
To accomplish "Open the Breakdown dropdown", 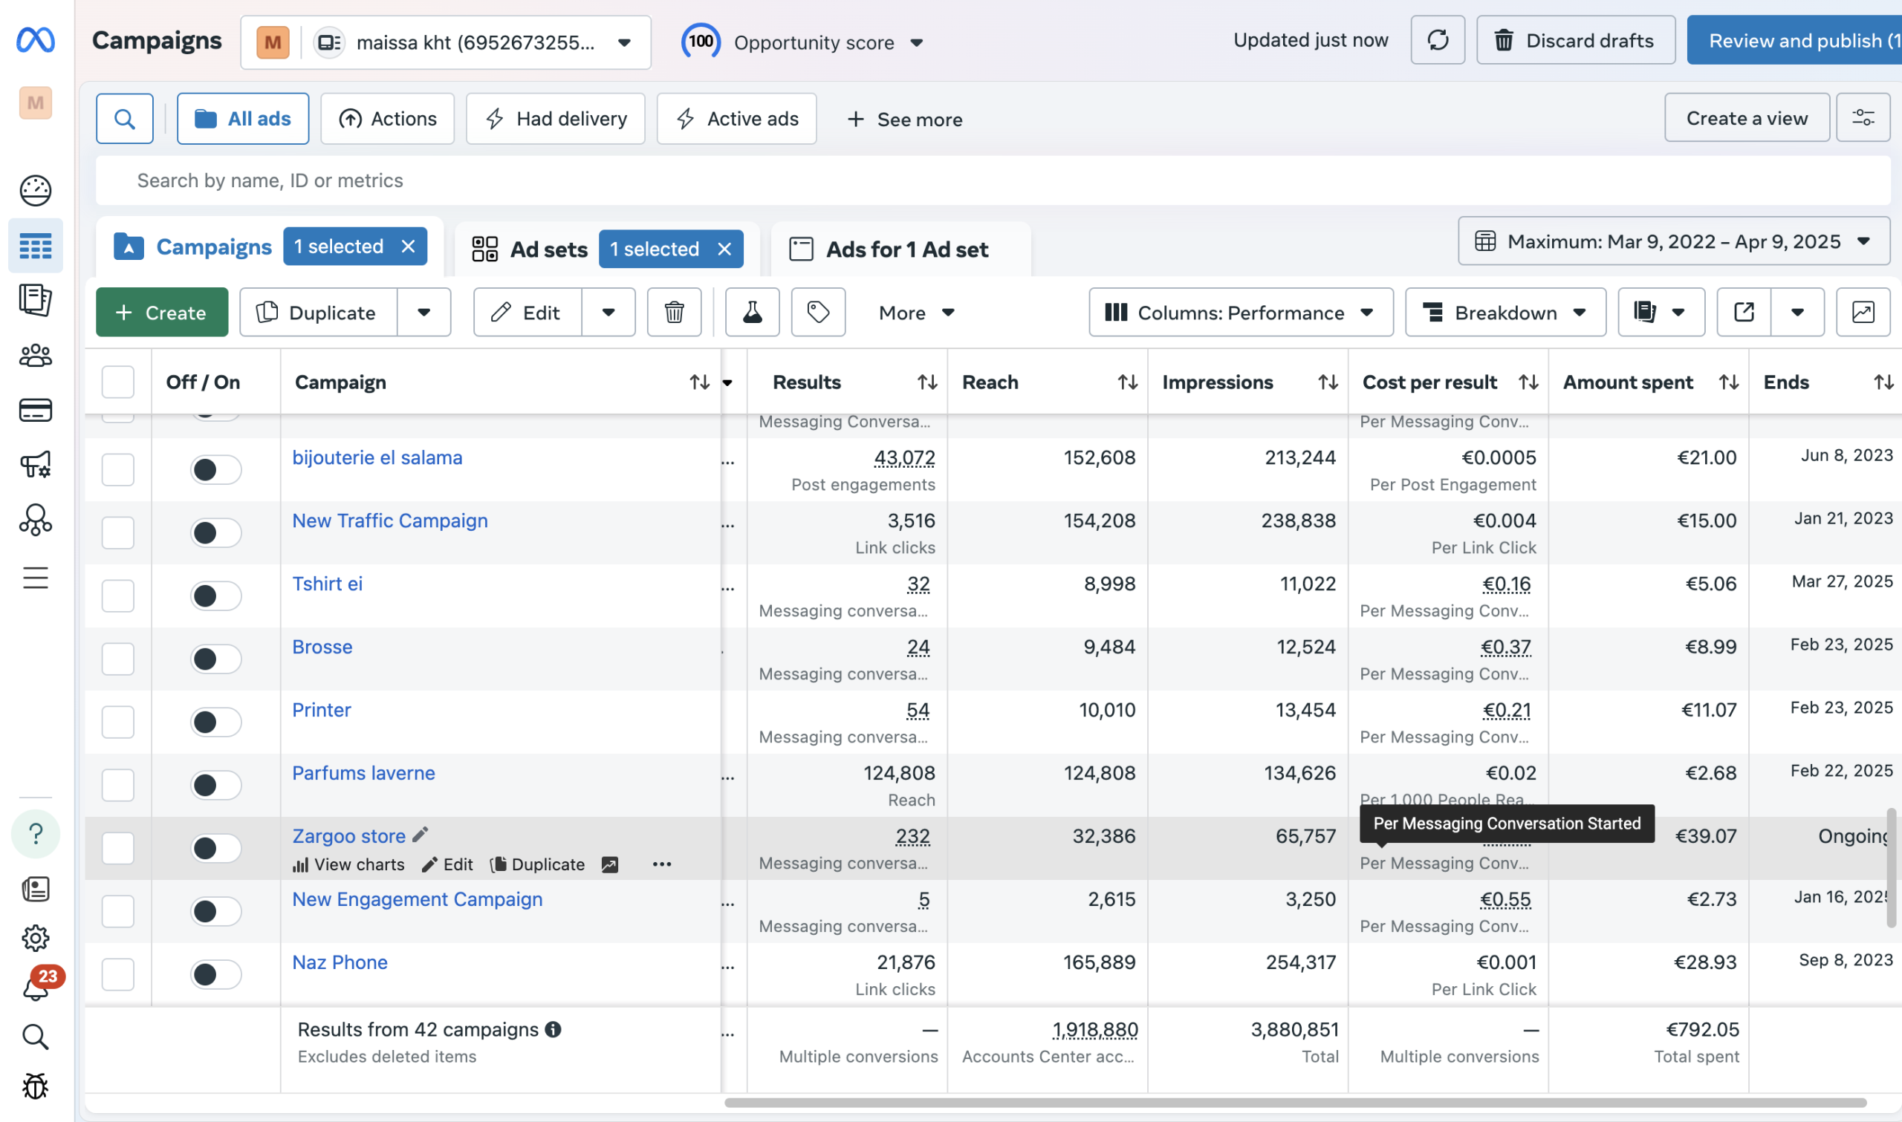I will [1505, 313].
